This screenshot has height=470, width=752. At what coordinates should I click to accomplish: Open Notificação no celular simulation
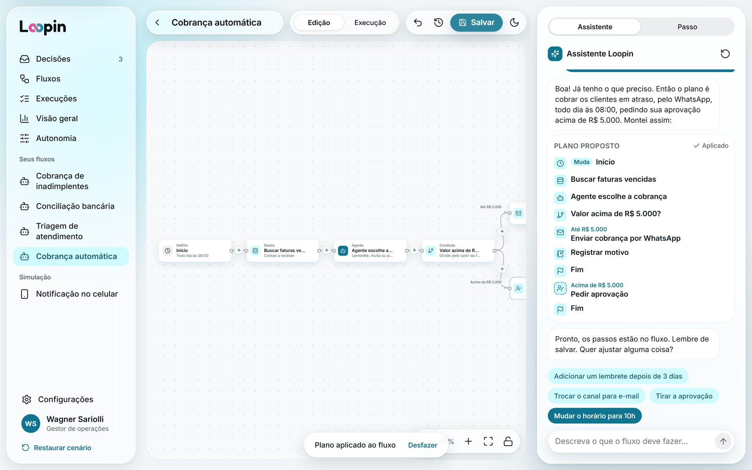(x=71, y=294)
